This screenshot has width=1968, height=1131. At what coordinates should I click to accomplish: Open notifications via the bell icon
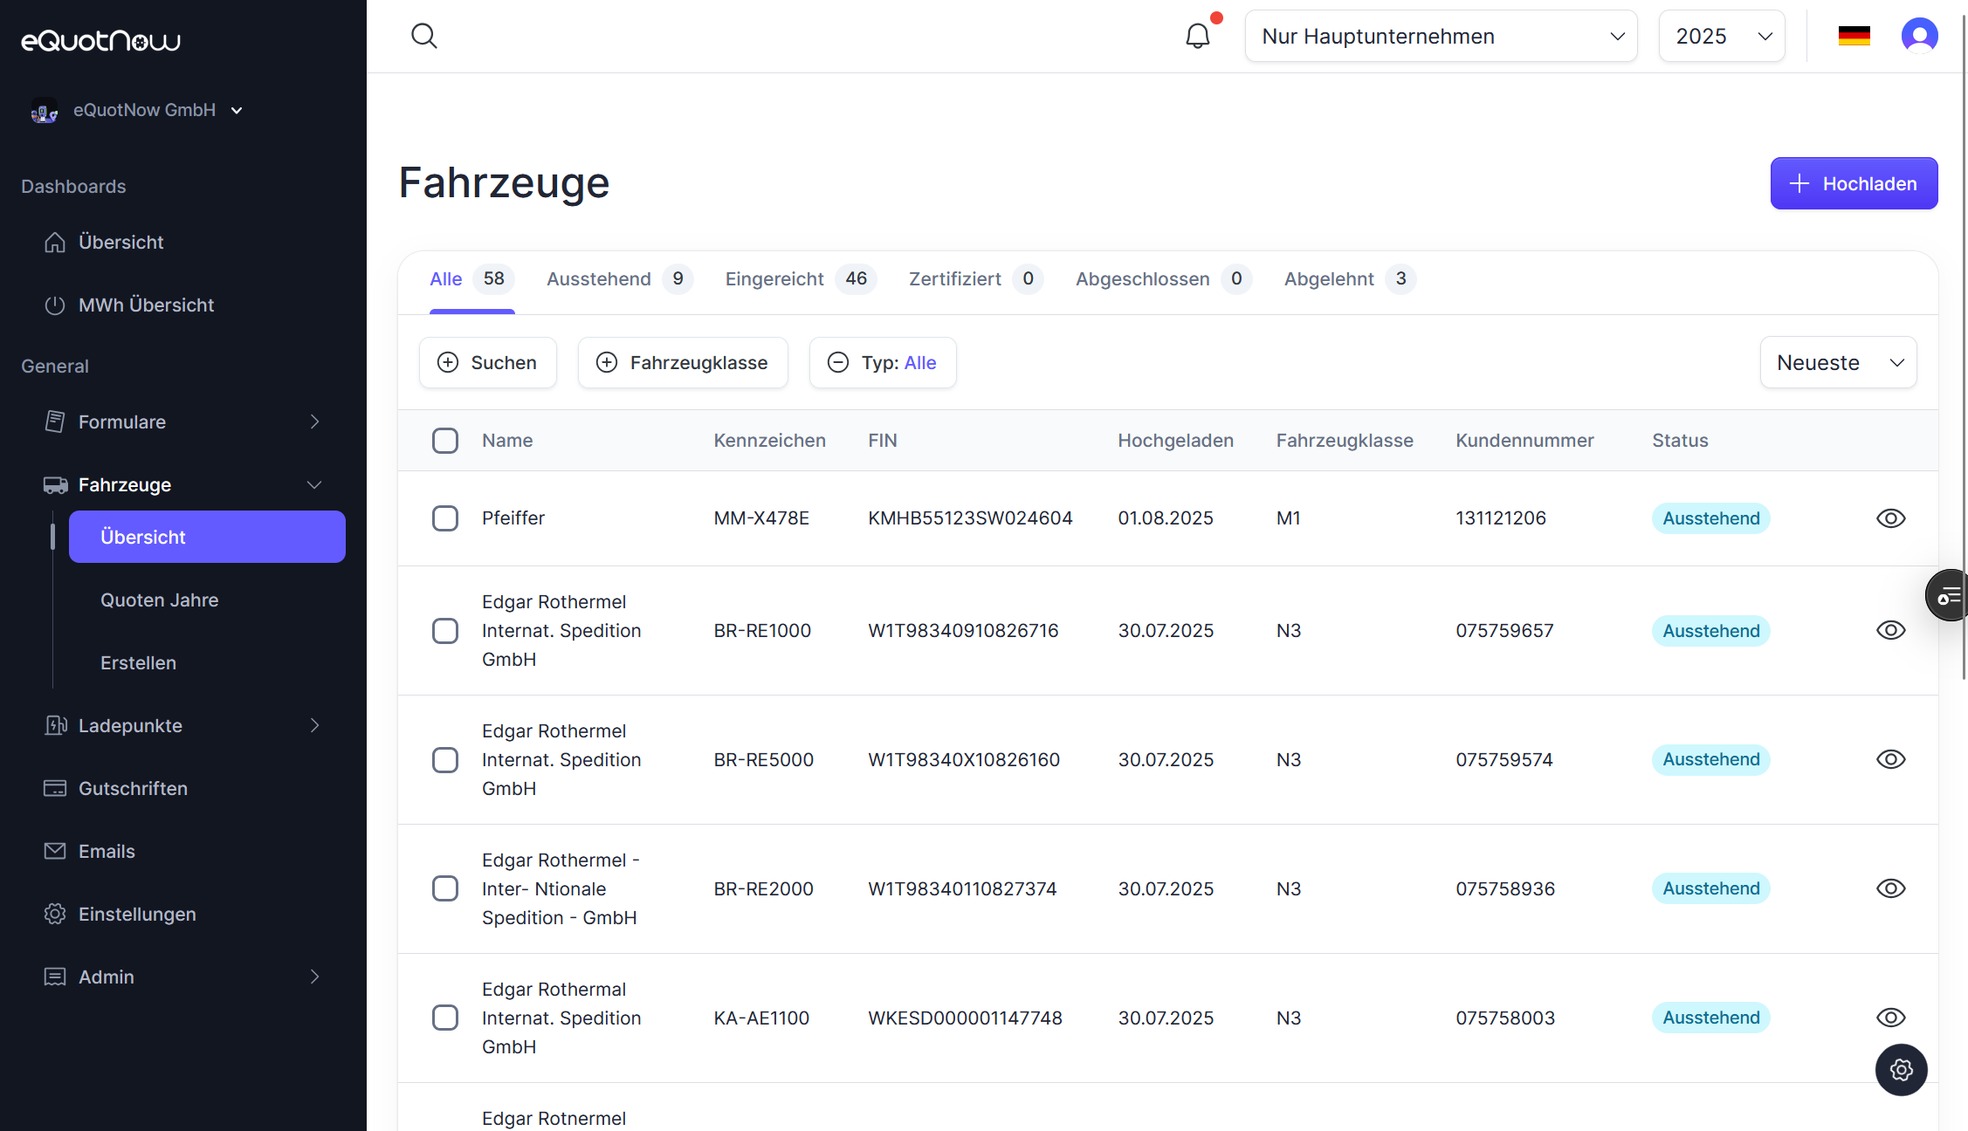(1197, 36)
